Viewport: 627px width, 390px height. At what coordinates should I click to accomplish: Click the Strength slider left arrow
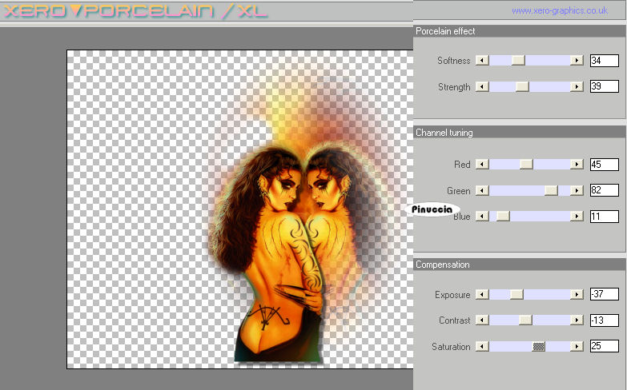pyautogui.click(x=482, y=86)
